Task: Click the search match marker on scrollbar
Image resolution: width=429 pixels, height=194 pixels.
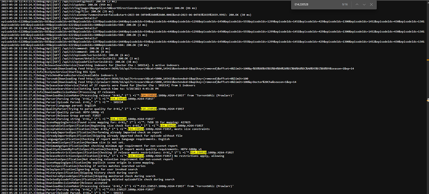Action: point(427,99)
